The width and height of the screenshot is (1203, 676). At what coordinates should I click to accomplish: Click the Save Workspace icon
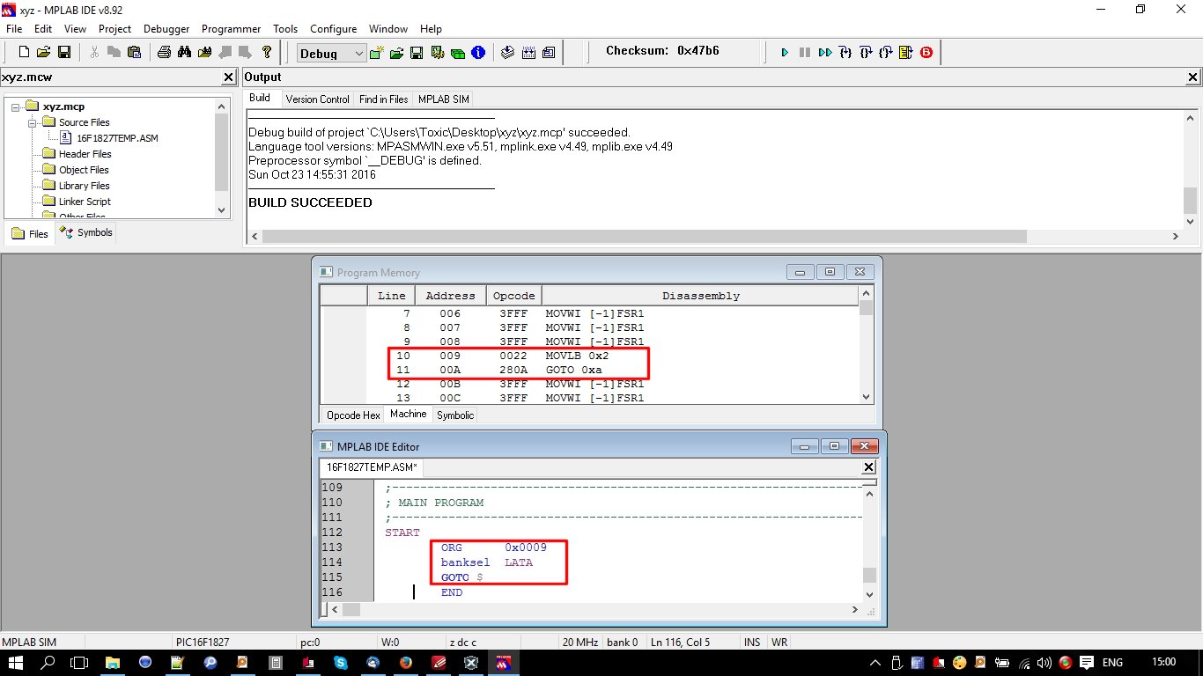(x=417, y=53)
